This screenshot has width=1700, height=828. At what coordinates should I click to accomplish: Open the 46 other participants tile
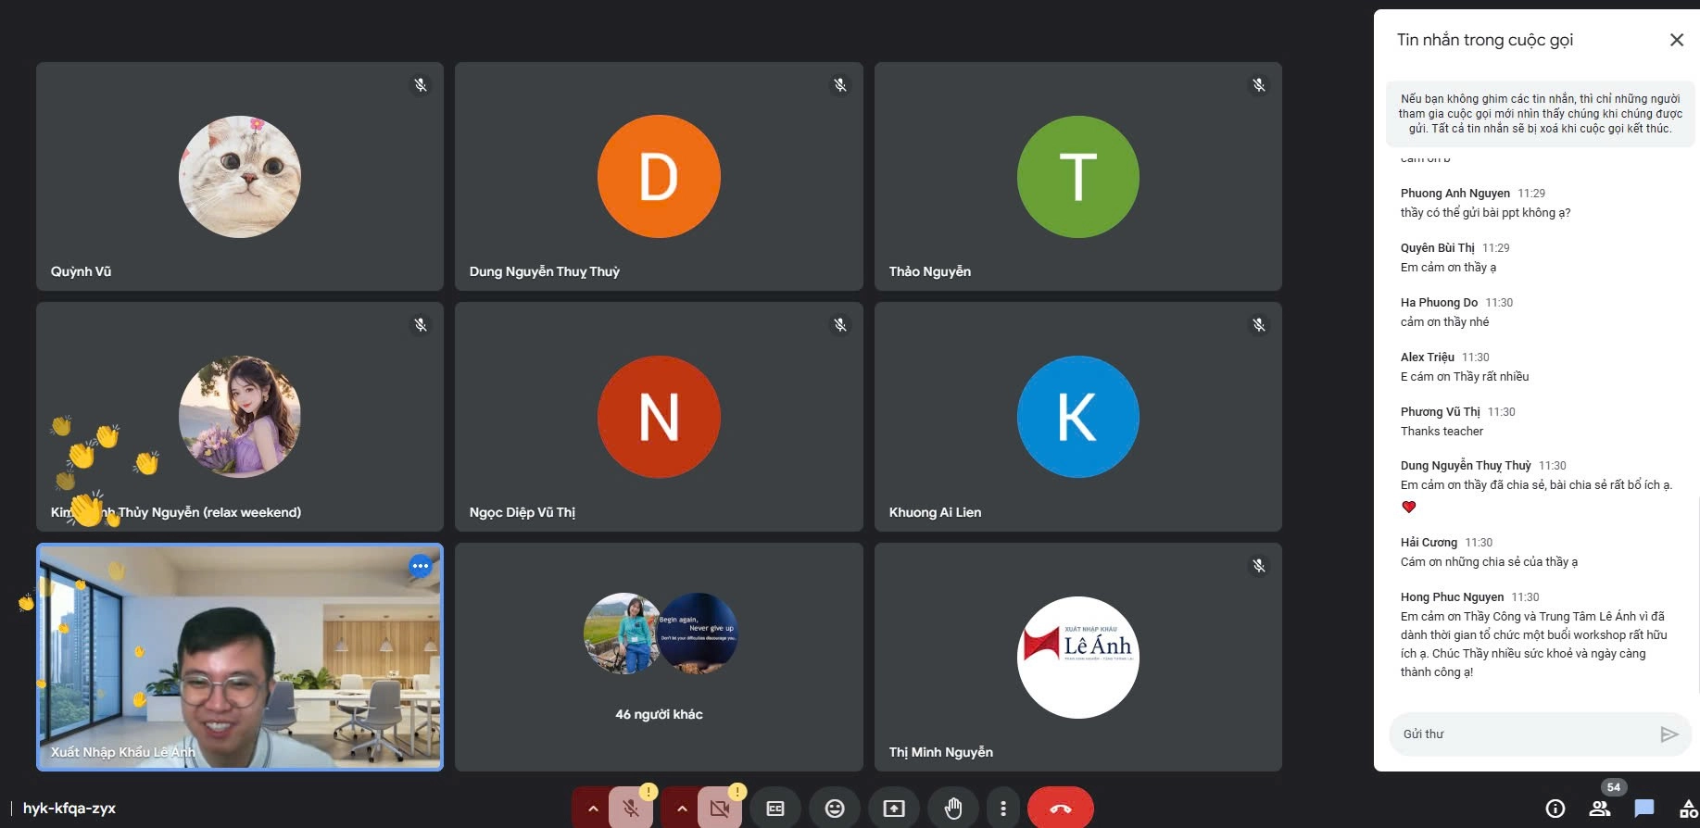(659, 657)
